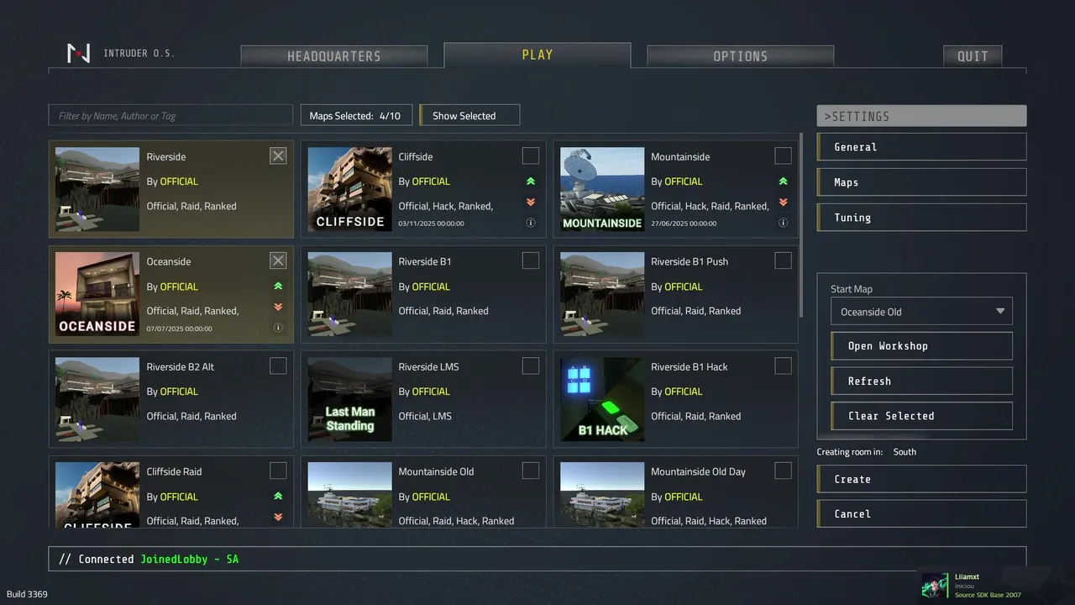Enable the Cliffside Raid checkbox
The height and width of the screenshot is (605, 1075).
278,471
